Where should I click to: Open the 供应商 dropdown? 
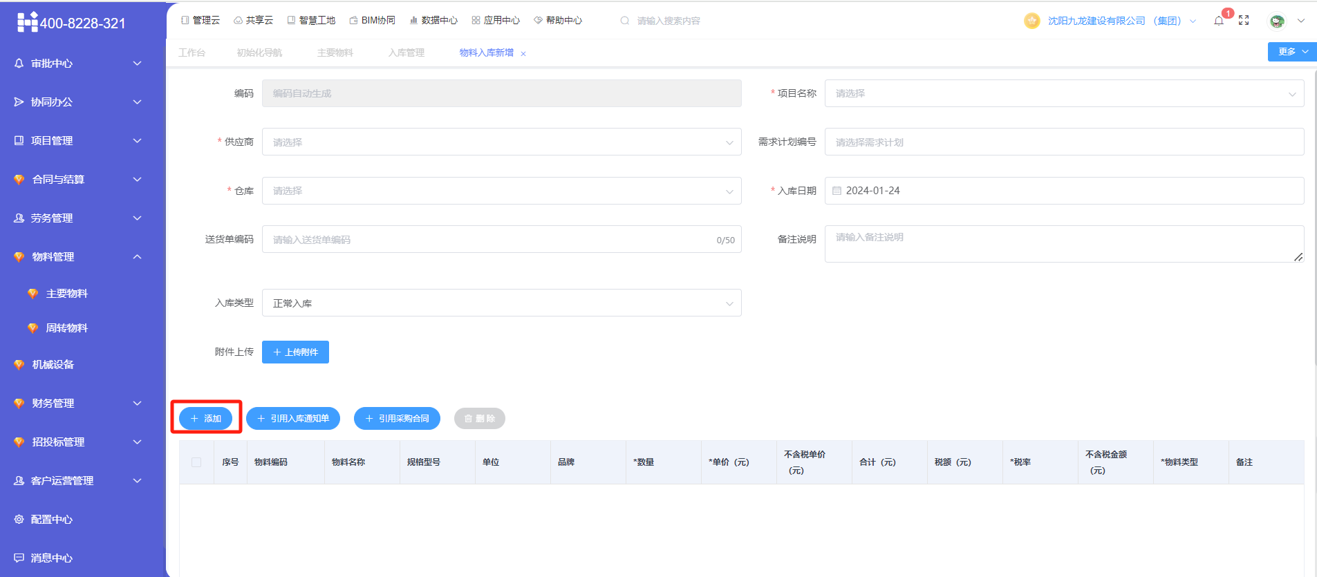click(x=501, y=142)
